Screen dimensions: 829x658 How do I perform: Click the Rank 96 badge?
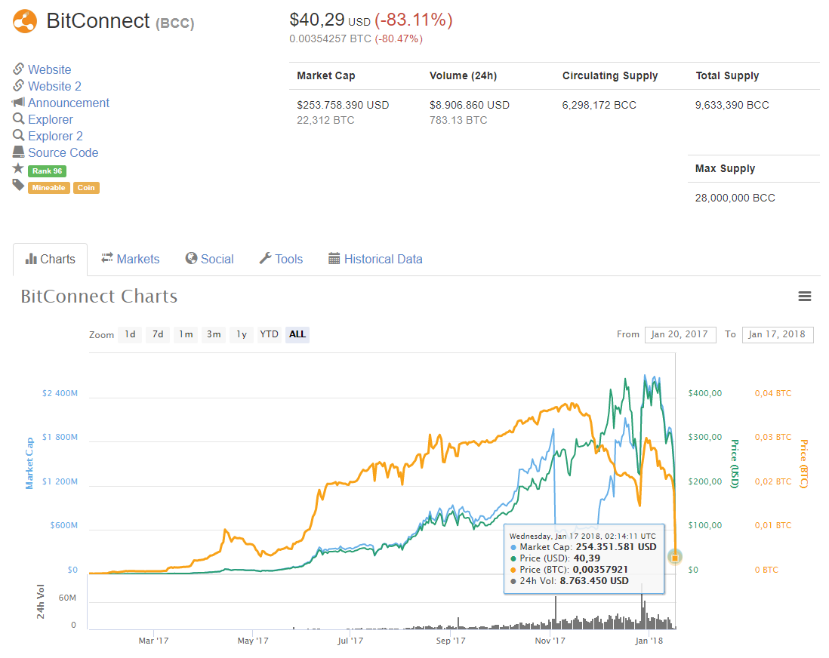47,171
